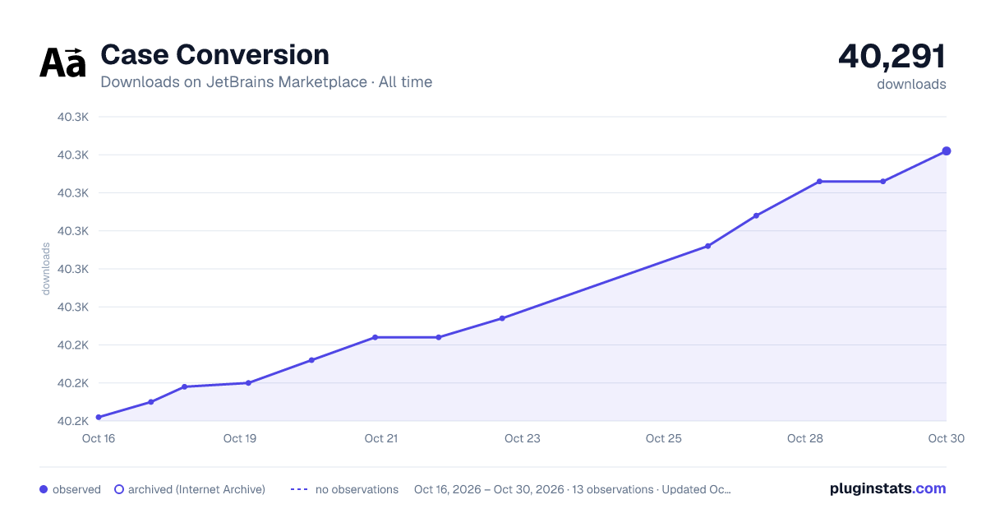986x518 pixels.
Task: Click the 40,291 total downloads figure
Action: (892, 56)
